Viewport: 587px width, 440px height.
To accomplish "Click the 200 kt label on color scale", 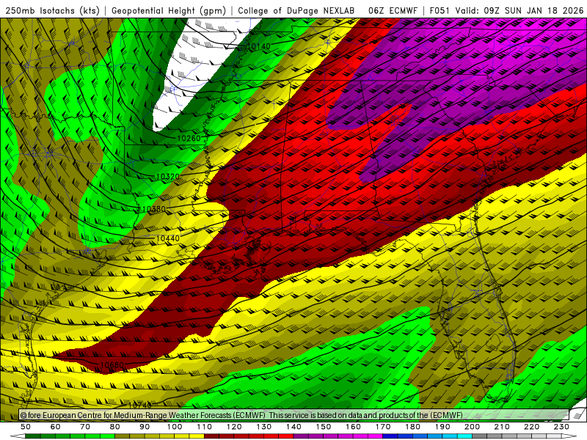I will click(x=472, y=427).
